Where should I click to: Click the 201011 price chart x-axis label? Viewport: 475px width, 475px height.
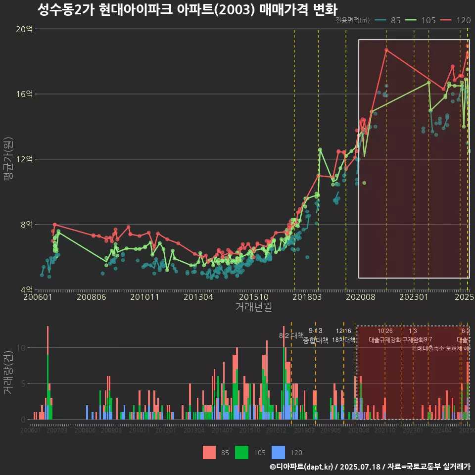[145, 297]
